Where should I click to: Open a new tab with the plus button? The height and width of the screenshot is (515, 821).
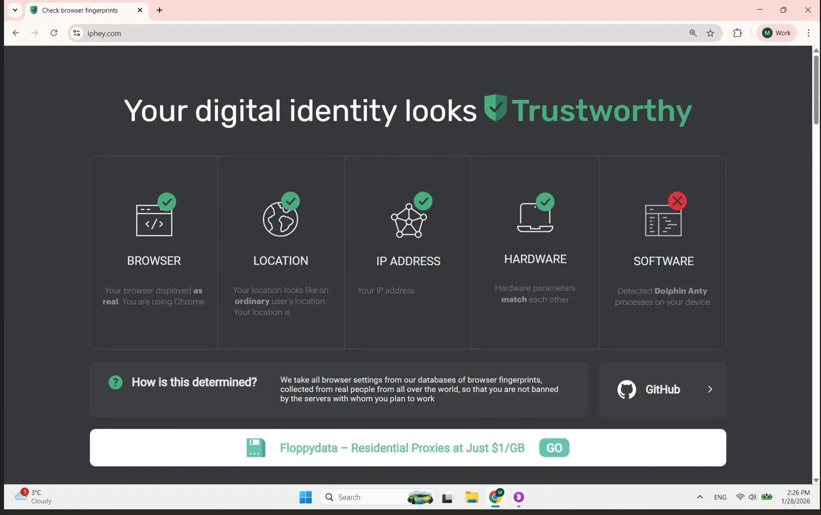point(160,10)
